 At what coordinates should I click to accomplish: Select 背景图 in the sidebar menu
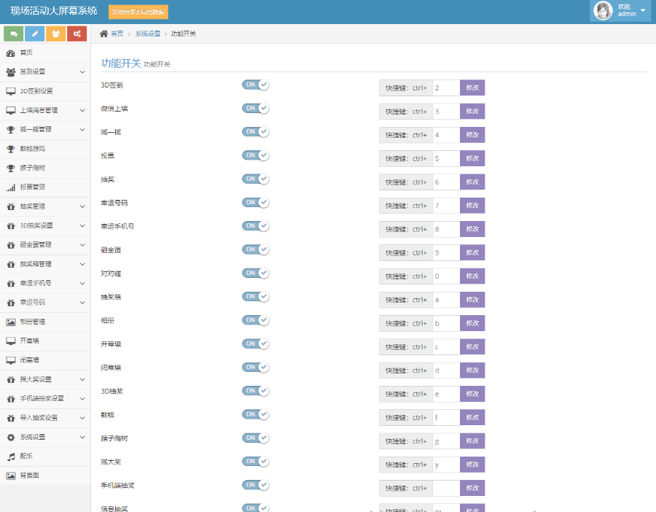pyautogui.click(x=28, y=476)
